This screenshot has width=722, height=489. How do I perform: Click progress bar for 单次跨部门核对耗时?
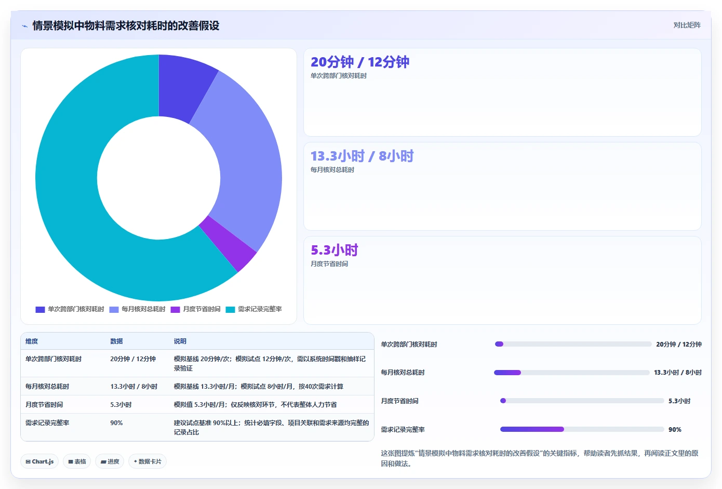tap(573, 344)
